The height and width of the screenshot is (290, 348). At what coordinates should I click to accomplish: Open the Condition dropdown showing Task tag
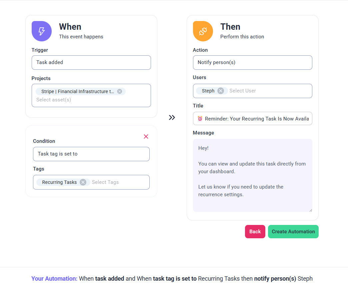click(91, 154)
